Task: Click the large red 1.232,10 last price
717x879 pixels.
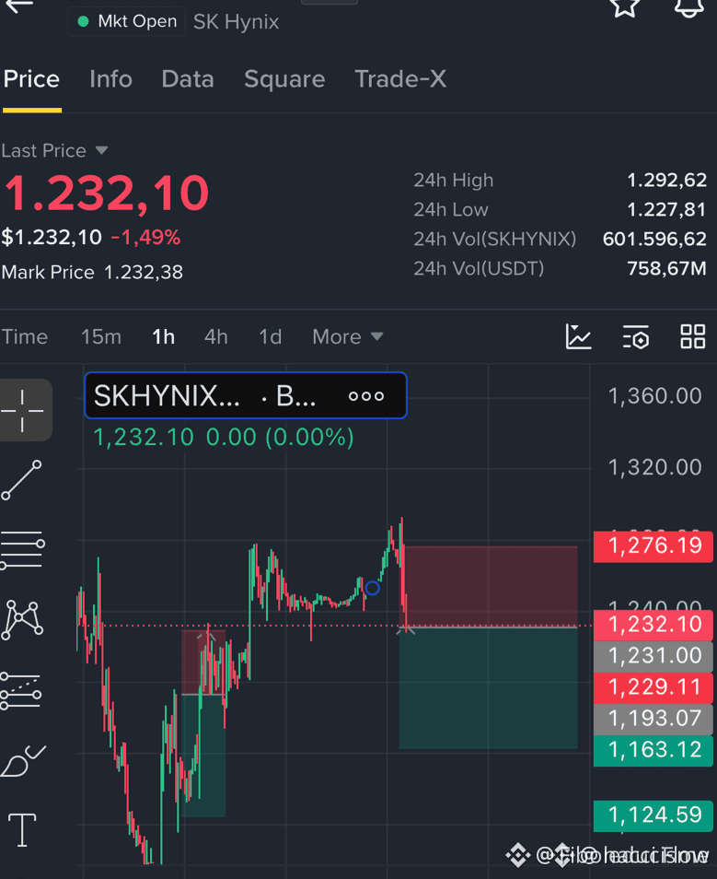Action: click(107, 194)
